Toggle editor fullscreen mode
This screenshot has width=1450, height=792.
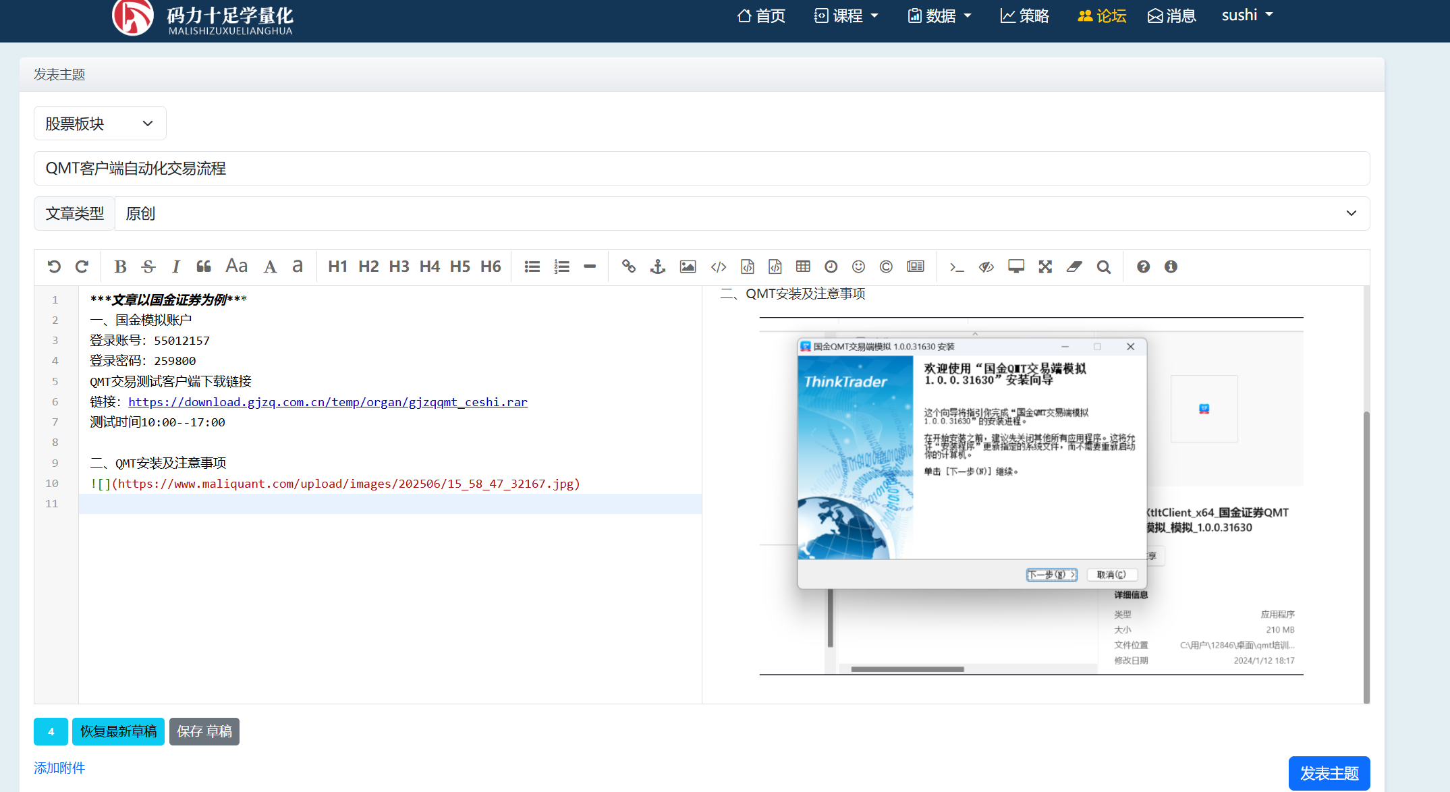click(x=1045, y=266)
